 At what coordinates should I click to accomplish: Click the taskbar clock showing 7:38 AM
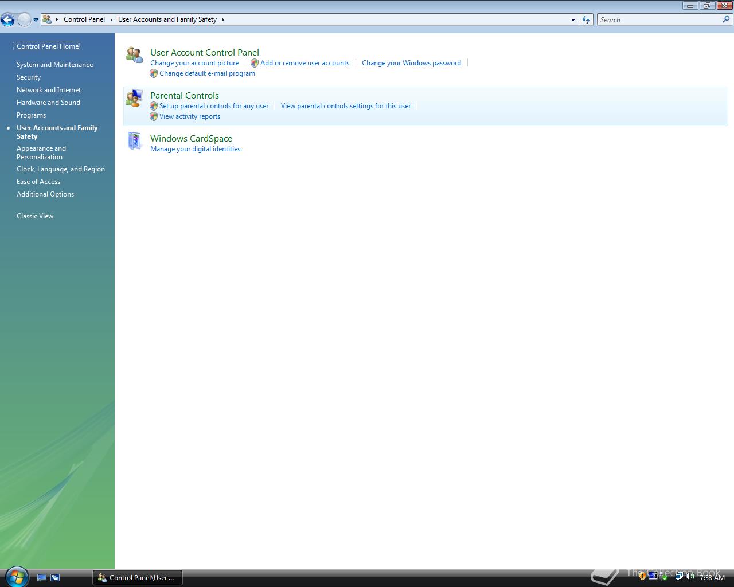712,577
